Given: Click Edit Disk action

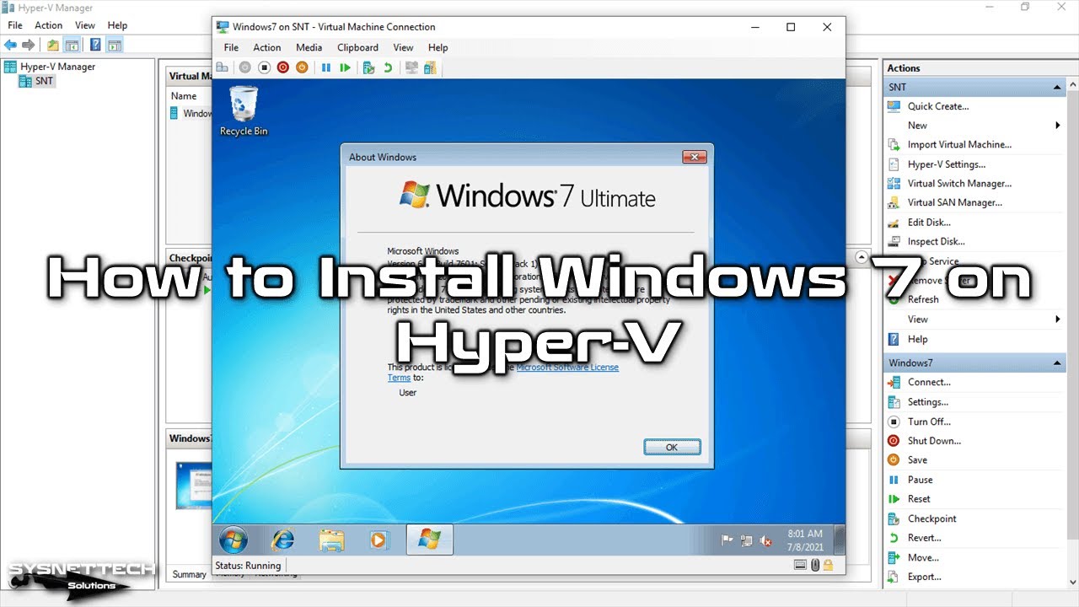Looking at the screenshot, I should [x=929, y=223].
